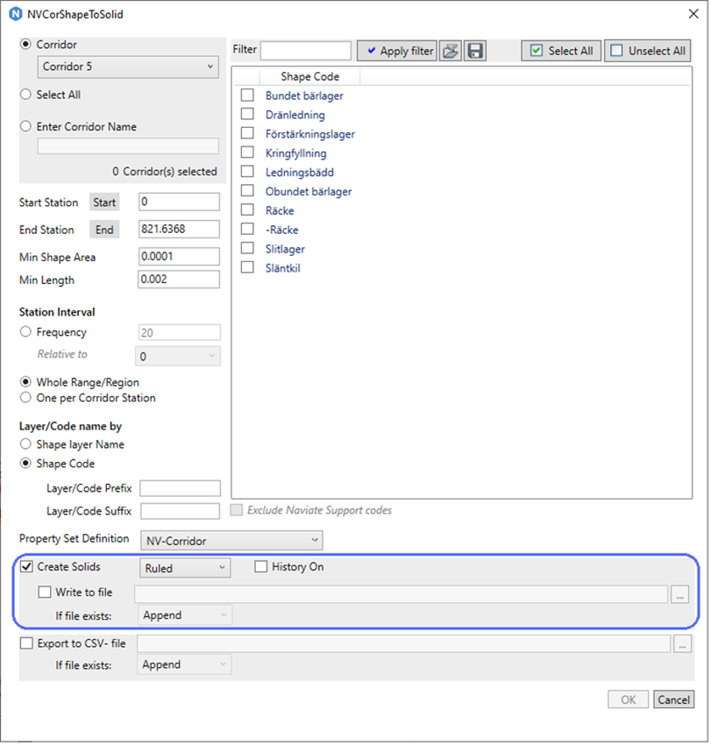
Task: Click the save filter floppy disk icon
Action: [475, 51]
